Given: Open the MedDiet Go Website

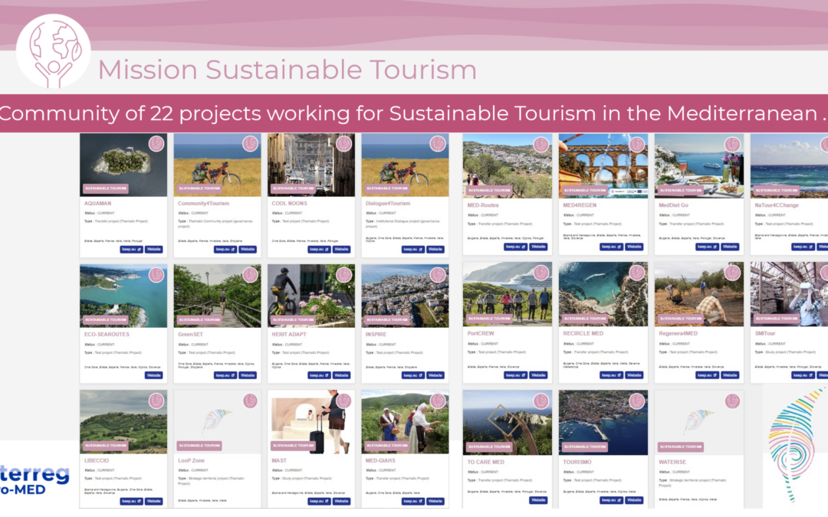Looking at the screenshot, I should point(728,247).
